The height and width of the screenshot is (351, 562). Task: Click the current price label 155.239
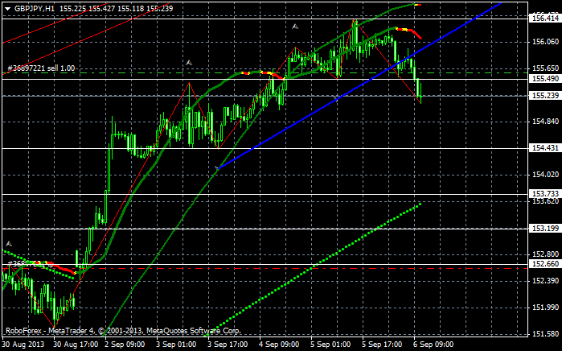546,96
